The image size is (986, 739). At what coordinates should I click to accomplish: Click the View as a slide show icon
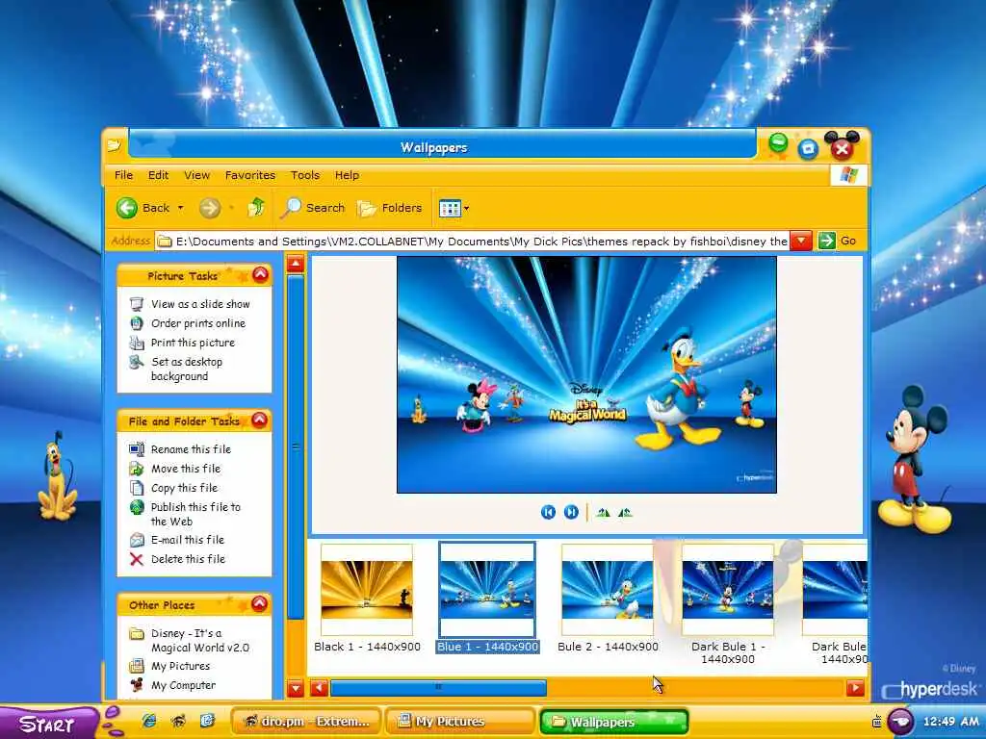[x=137, y=304]
